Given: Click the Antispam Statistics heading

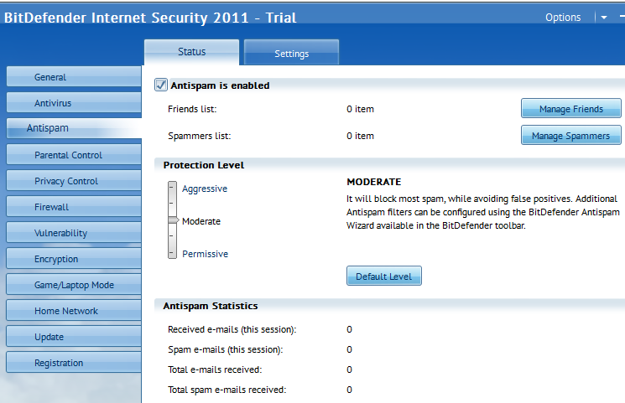Looking at the screenshot, I should 211,306.
